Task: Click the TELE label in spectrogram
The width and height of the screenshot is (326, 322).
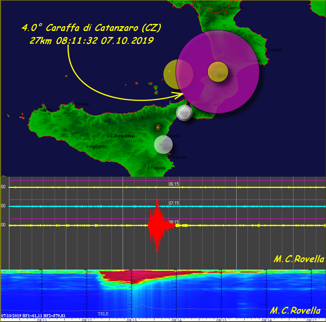Action: pyautogui.click(x=103, y=314)
